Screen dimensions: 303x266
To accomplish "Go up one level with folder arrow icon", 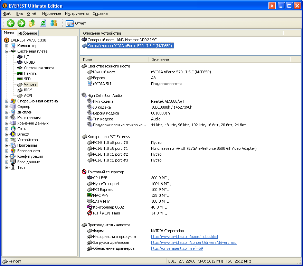I will coord(32,23).
